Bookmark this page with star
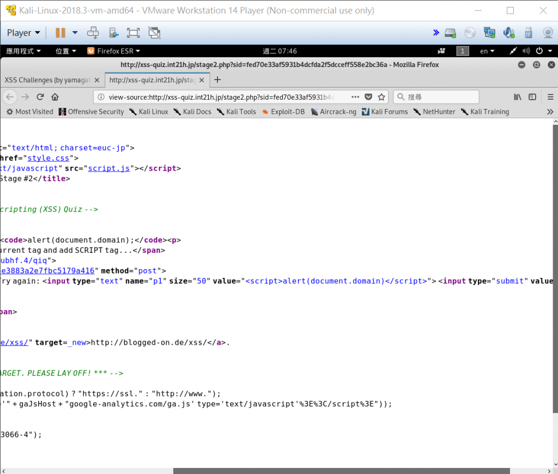Screen dimensions: 558x474 point(381,97)
